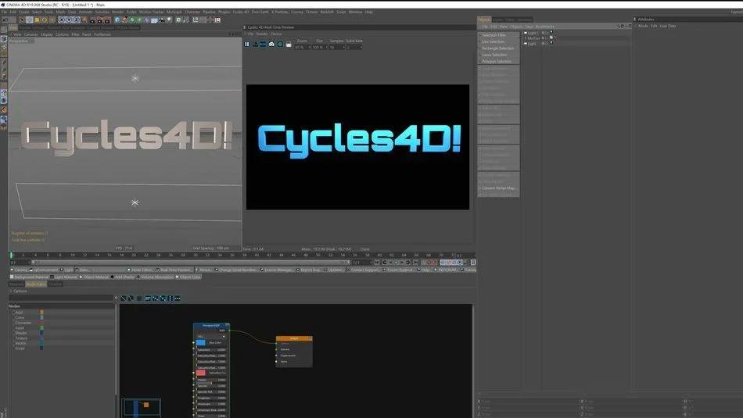
Task: Click frame 30 on the timeline ruler
Action: (196, 255)
